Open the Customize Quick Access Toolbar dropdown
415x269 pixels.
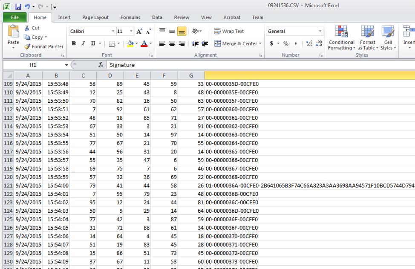coord(55,7)
